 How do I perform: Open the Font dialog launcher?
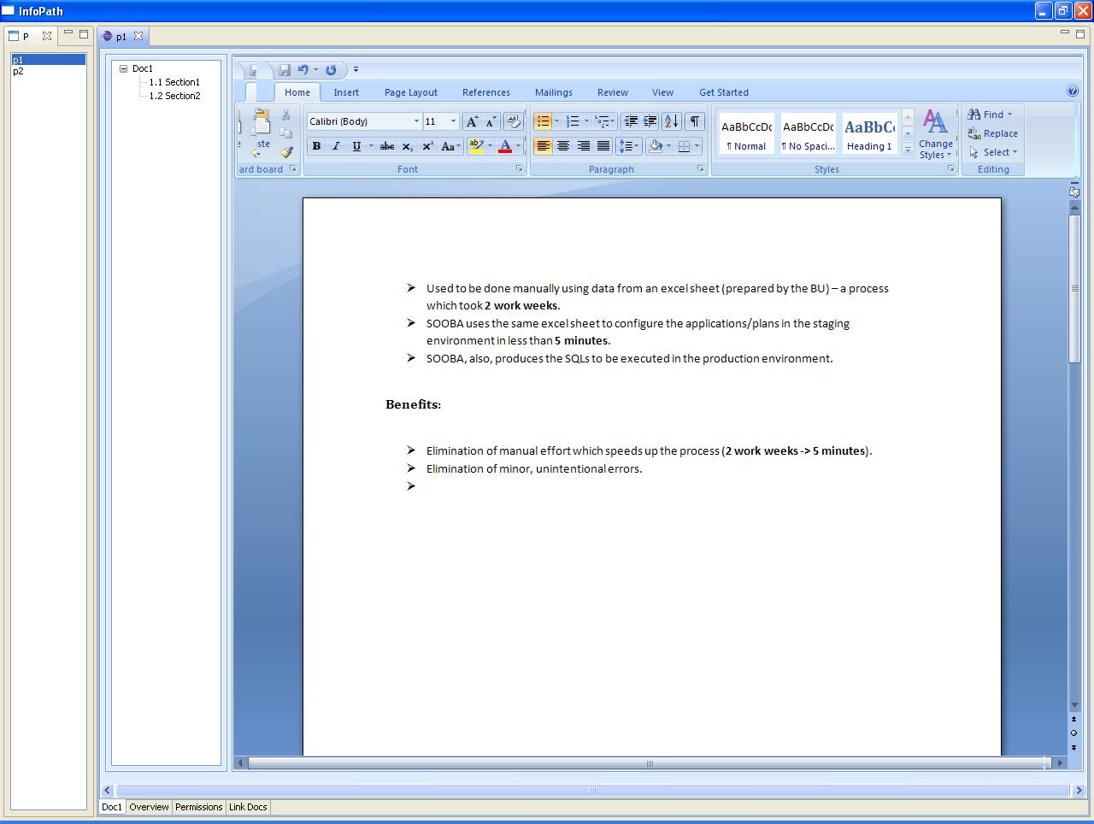[520, 169]
